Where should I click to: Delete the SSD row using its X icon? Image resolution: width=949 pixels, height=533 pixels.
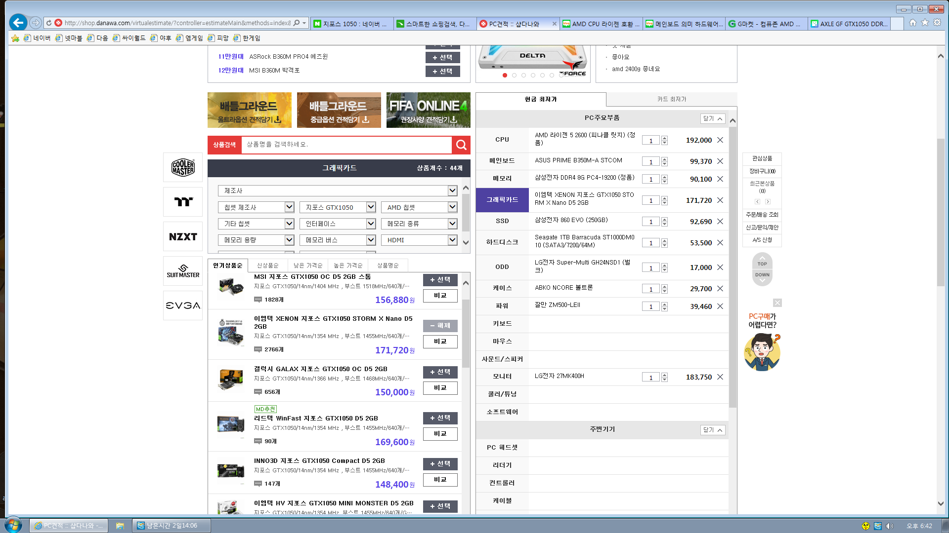[720, 222]
